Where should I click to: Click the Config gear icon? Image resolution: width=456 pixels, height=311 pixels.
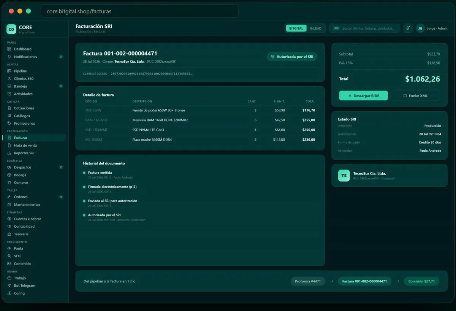click(x=9, y=293)
